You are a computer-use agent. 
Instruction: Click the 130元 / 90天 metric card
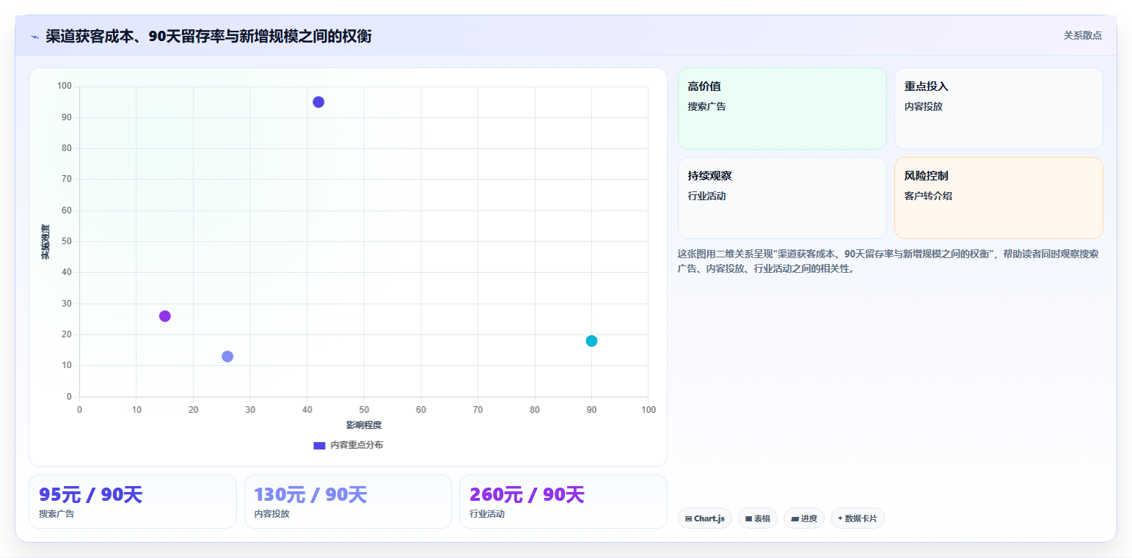pos(348,502)
